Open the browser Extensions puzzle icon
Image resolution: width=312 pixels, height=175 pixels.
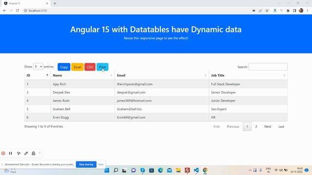288,11
